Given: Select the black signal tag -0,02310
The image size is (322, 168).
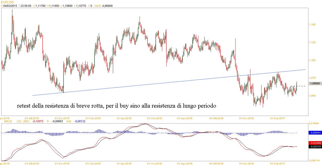Looking at the screenshot, I should coord(315,146).
